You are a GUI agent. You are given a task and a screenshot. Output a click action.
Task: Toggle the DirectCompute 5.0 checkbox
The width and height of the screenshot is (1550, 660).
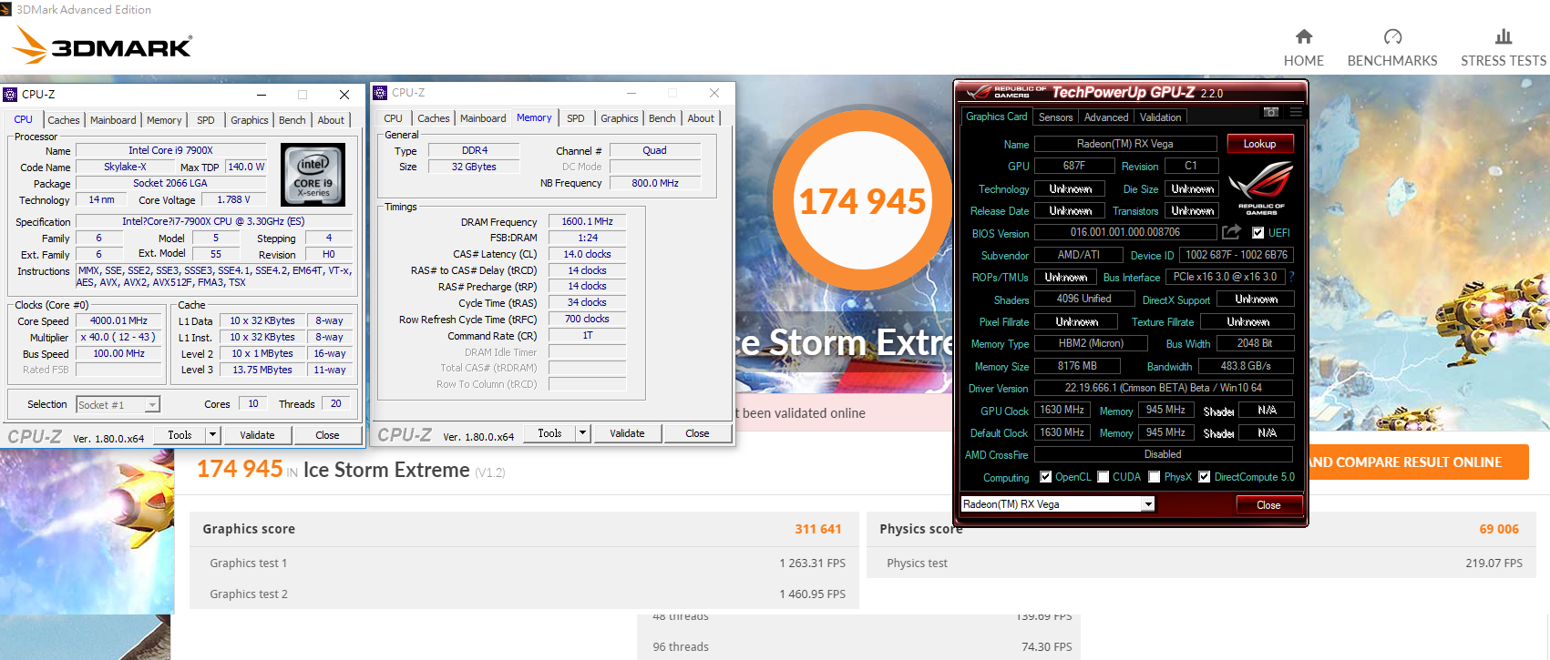coord(1205,477)
